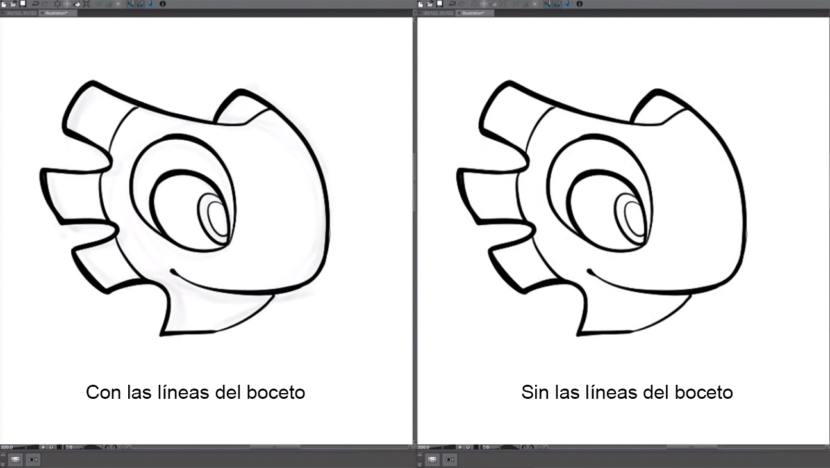Click New file icon in right window

coord(421,4)
